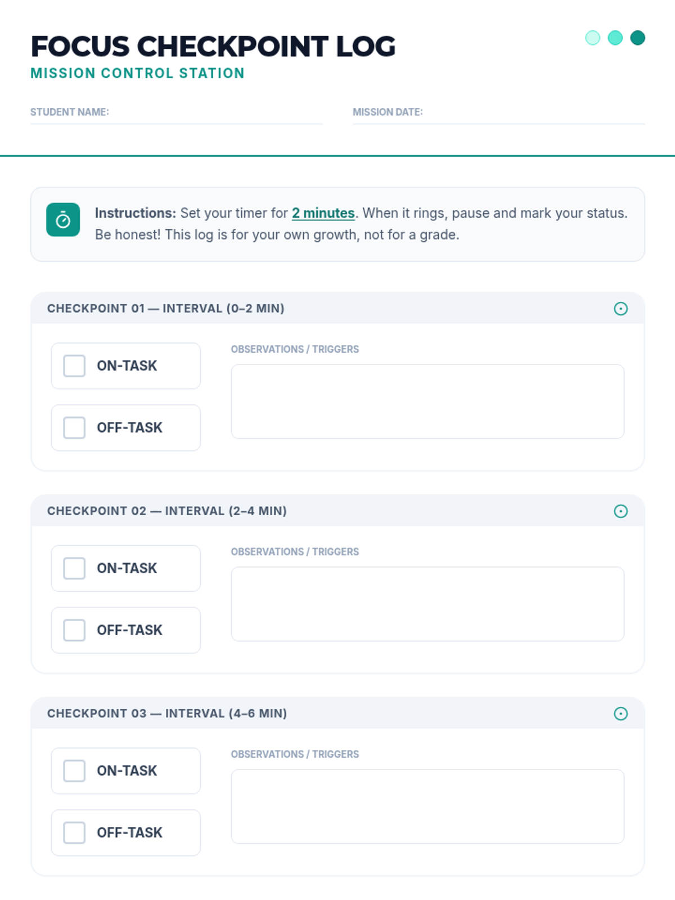This screenshot has height=900, width=675.
Task: Mark ON-TASK for Checkpoint 02
Action: click(74, 568)
